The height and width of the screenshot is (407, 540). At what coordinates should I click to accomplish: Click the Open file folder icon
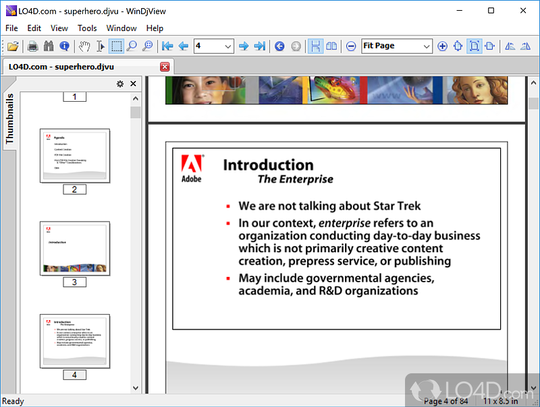tap(13, 46)
